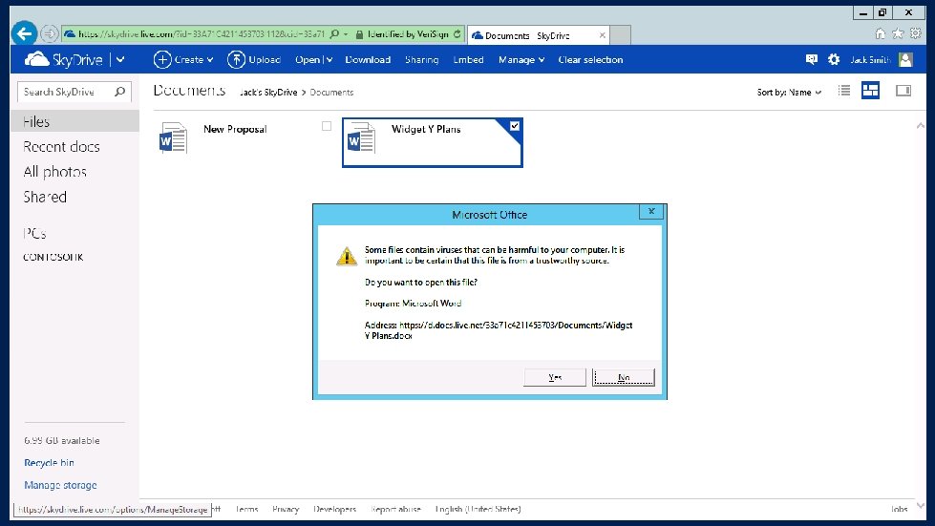Toggle the details pane icon

coord(903,91)
